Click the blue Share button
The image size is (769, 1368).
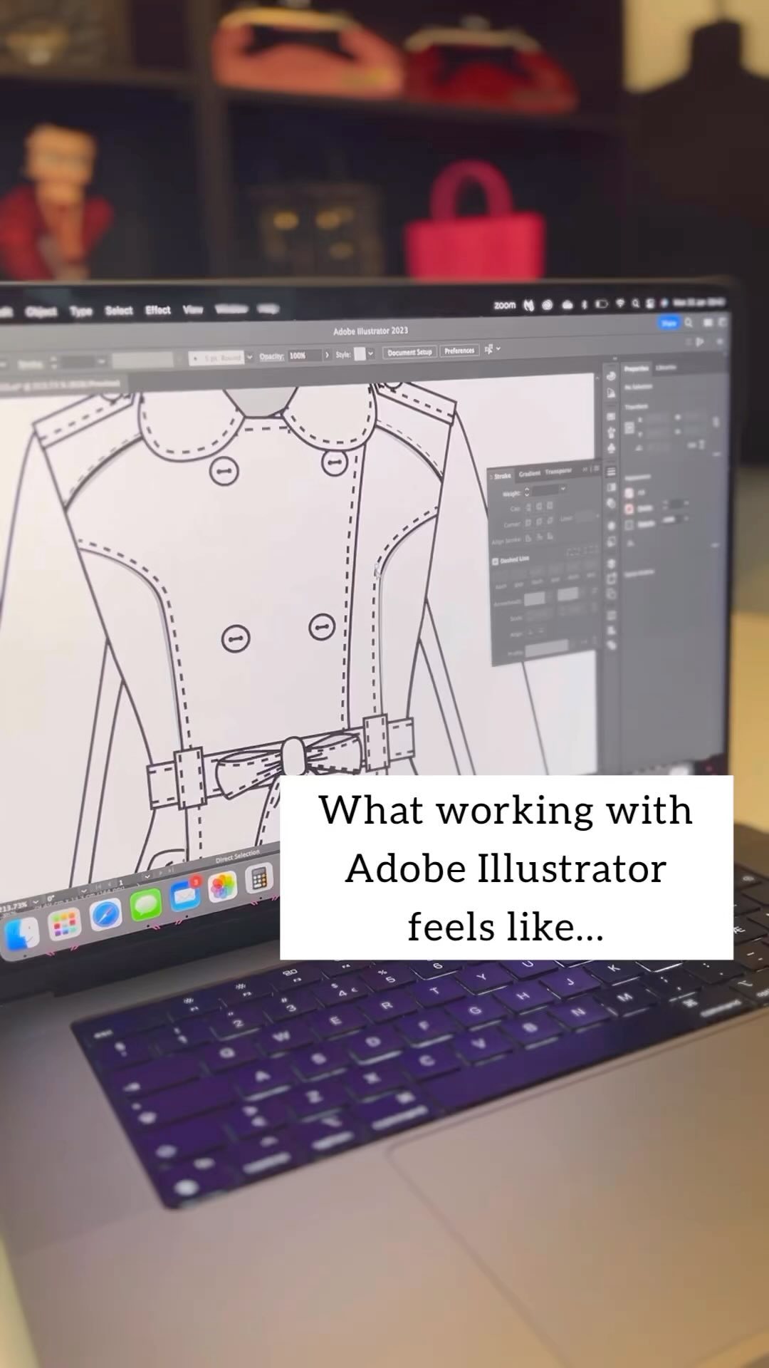pyautogui.click(x=669, y=323)
